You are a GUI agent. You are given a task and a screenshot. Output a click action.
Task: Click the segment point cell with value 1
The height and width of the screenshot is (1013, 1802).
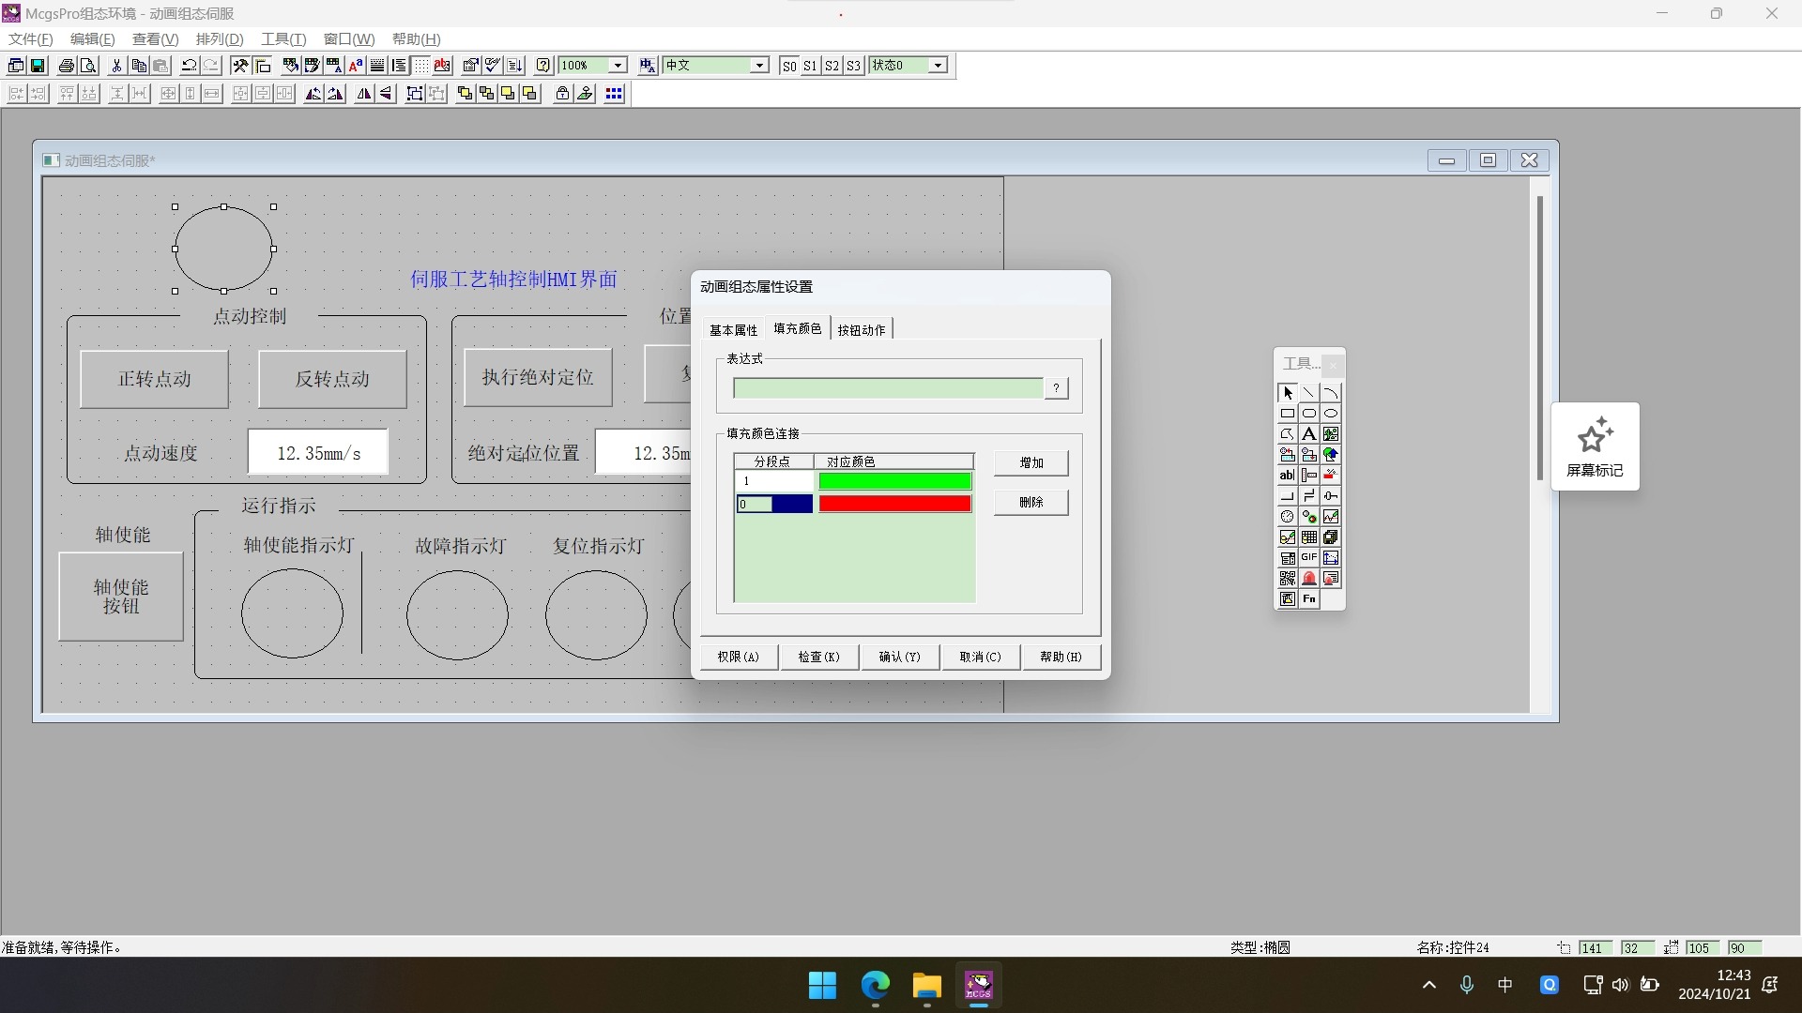tap(775, 482)
